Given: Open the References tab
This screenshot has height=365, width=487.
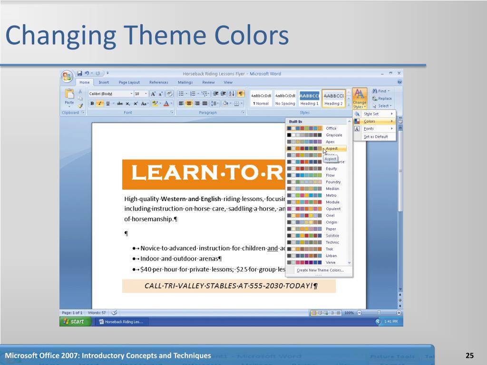Looking at the screenshot, I should pos(159,82).
